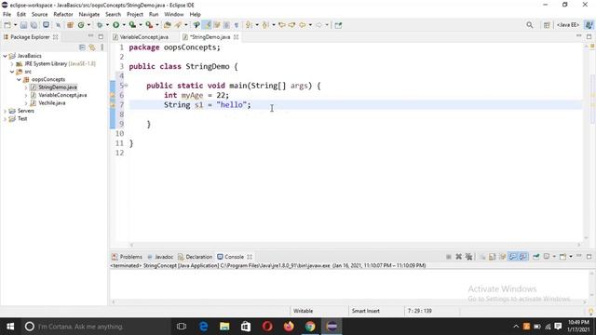Click the Last Edit Location icon
596x335 pixels.
pyautogui.click(x=282, y=25)
